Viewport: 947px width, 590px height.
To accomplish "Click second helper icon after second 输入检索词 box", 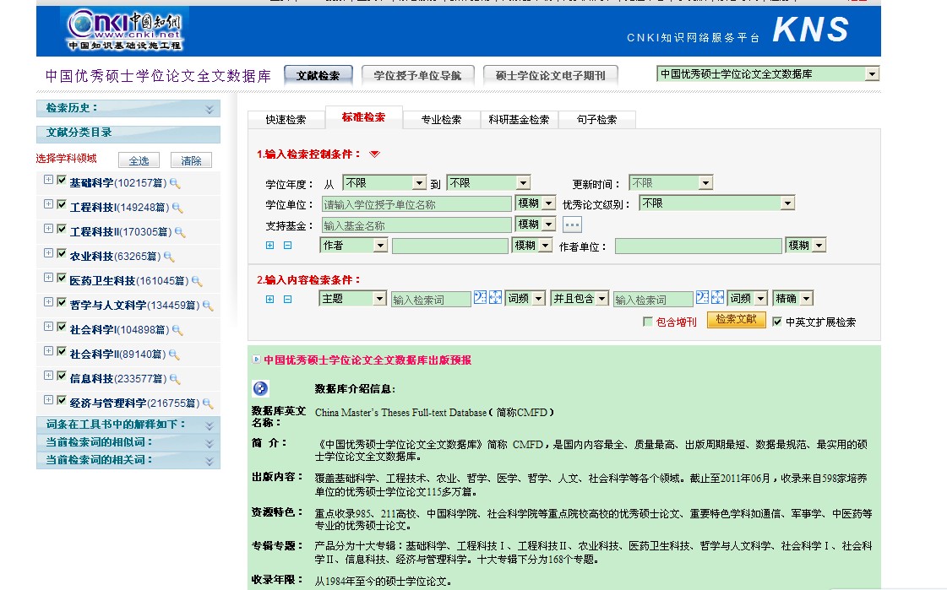I will pyautogui.click(x=717, y=297).
